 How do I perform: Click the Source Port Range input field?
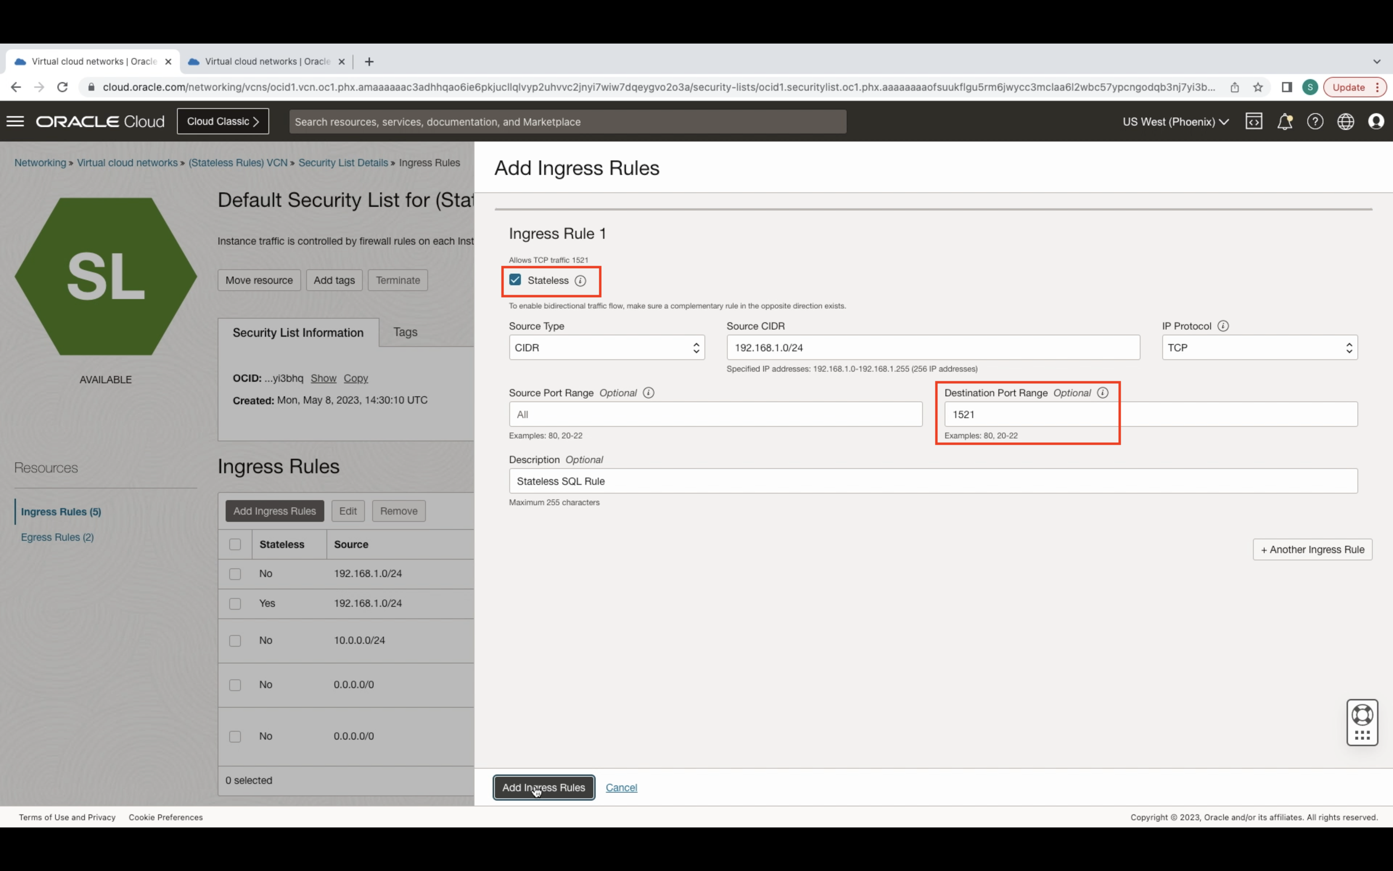715,414
